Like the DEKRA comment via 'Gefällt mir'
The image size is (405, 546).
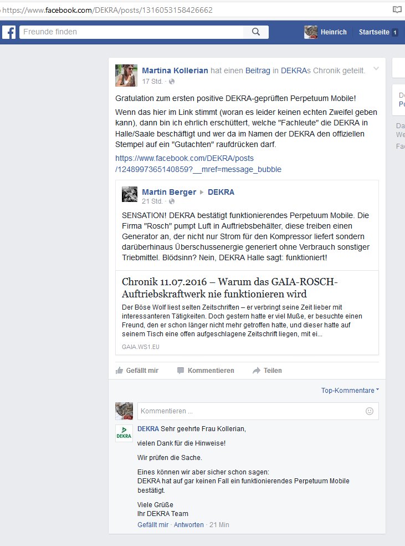(153, 525)
